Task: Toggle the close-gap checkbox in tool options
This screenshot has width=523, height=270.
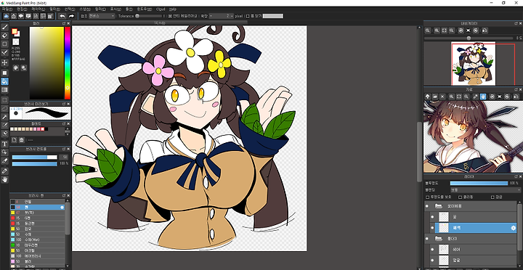Action: point(248,16)
